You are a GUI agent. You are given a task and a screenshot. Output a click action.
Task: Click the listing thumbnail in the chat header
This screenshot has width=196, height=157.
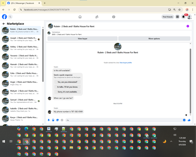click(x=51, y=26)
